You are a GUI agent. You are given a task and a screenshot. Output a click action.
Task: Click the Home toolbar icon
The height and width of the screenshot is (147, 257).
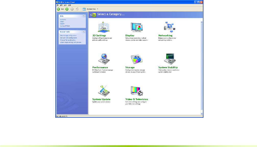pyautogui.click(x=77, y=9)
